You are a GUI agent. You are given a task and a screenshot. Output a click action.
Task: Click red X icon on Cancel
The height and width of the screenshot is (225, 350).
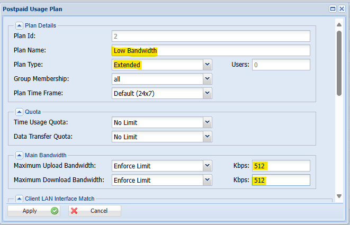(x=74, y=211)
